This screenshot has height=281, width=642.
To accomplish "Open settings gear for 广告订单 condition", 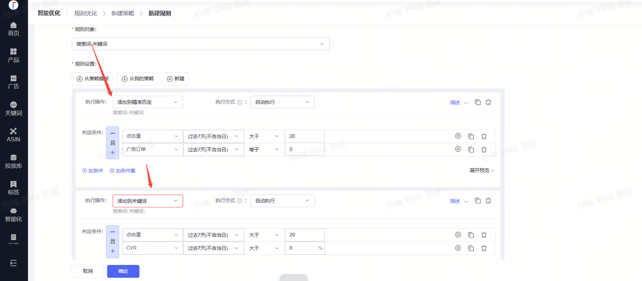I will coord(457,149).
